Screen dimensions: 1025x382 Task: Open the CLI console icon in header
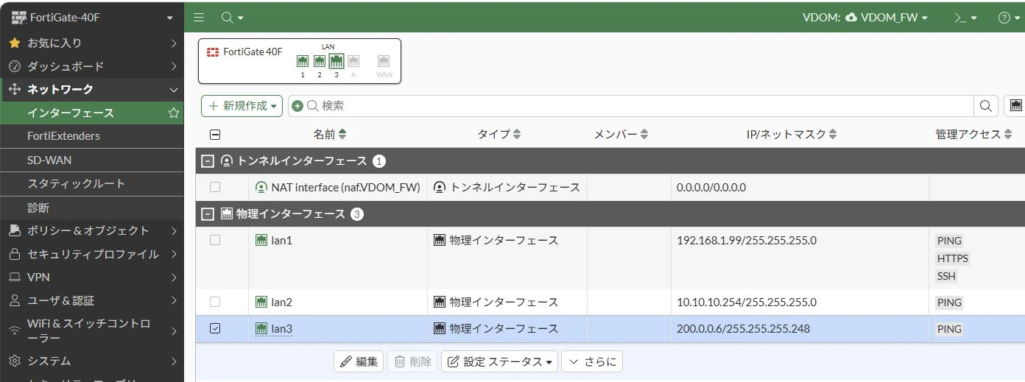(965, 17)
